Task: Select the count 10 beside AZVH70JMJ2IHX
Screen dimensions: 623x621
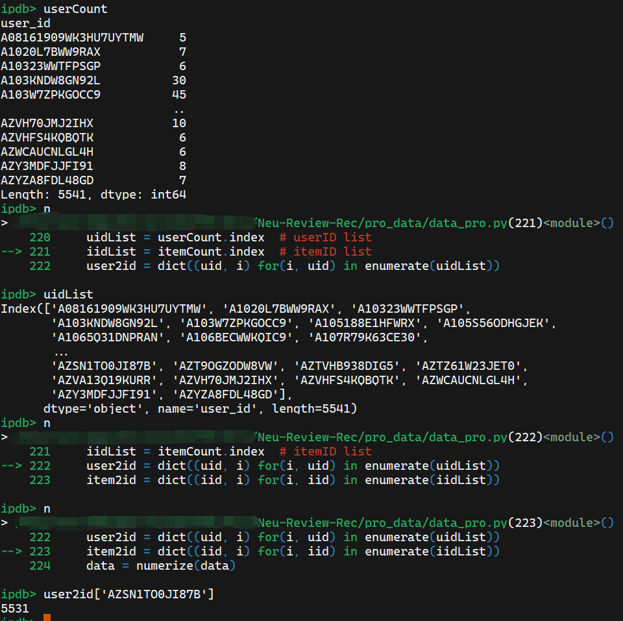Action: pos(179,123)
